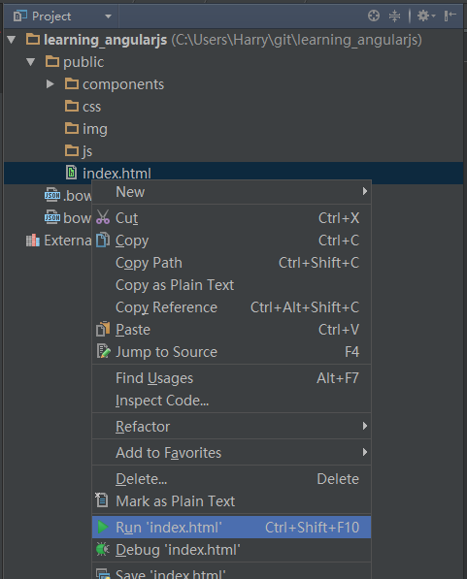Click the Paste clipboard icon
This screenshot has height=579, width=467.
103,329
